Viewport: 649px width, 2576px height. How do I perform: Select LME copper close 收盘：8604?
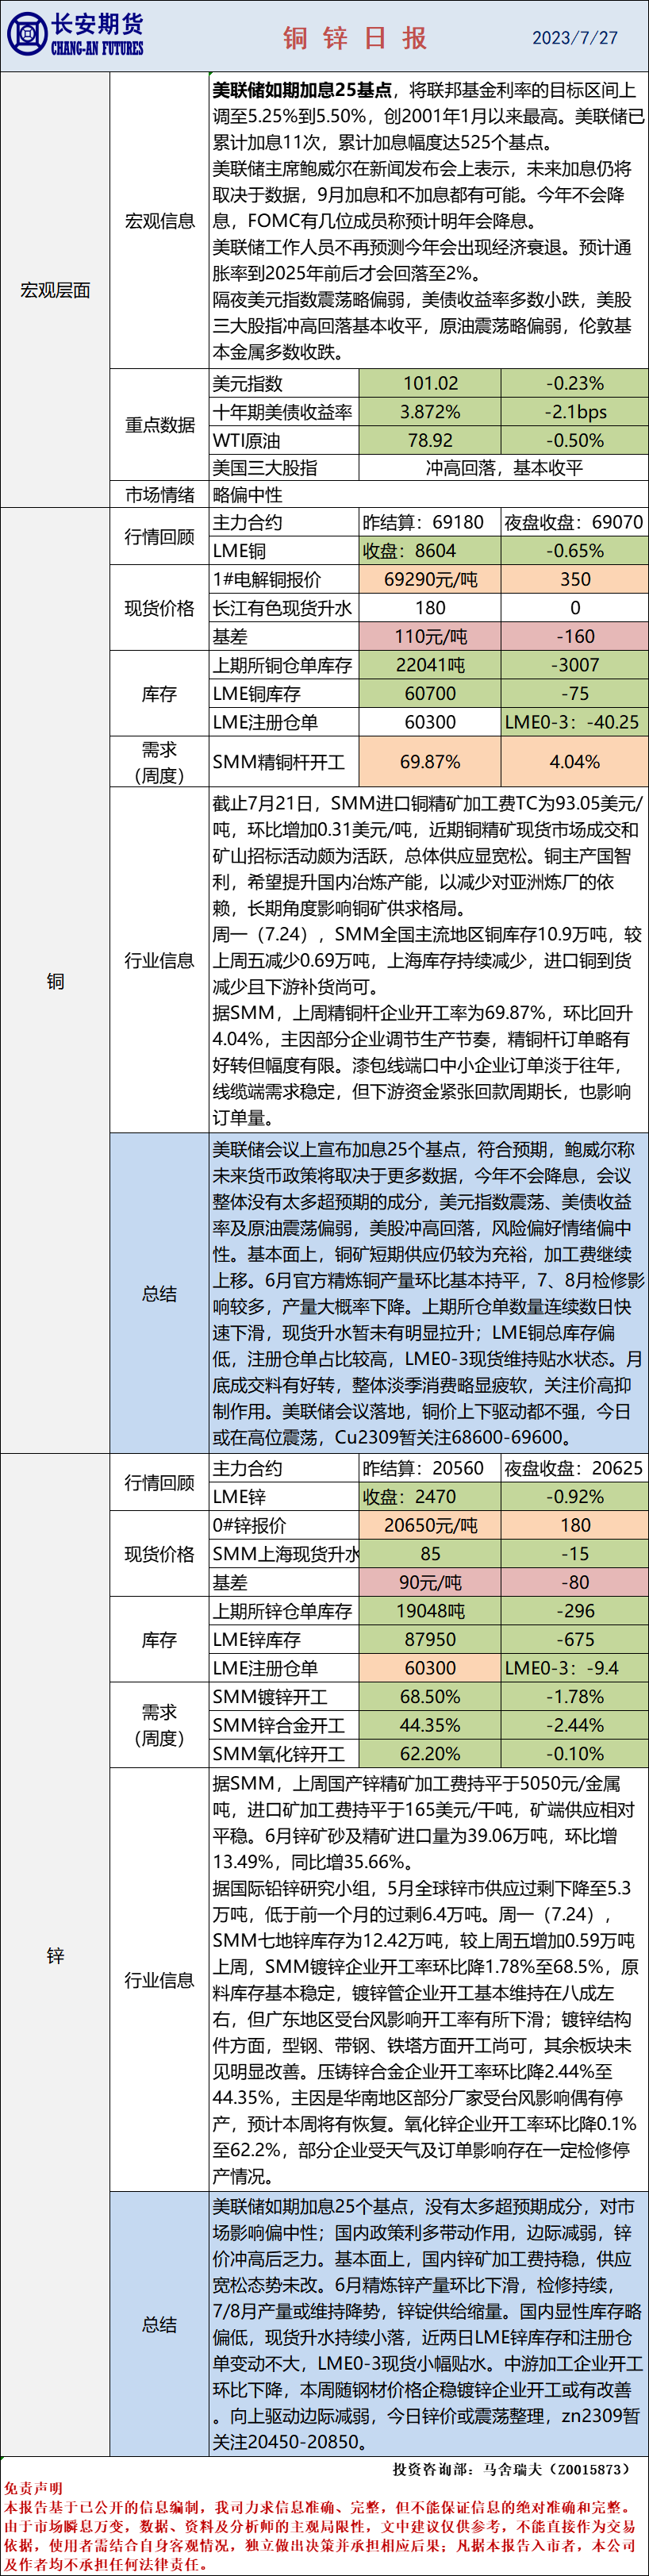click(430, 550)
